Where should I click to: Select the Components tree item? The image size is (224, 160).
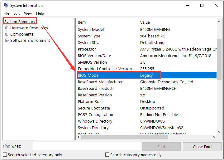22,34
